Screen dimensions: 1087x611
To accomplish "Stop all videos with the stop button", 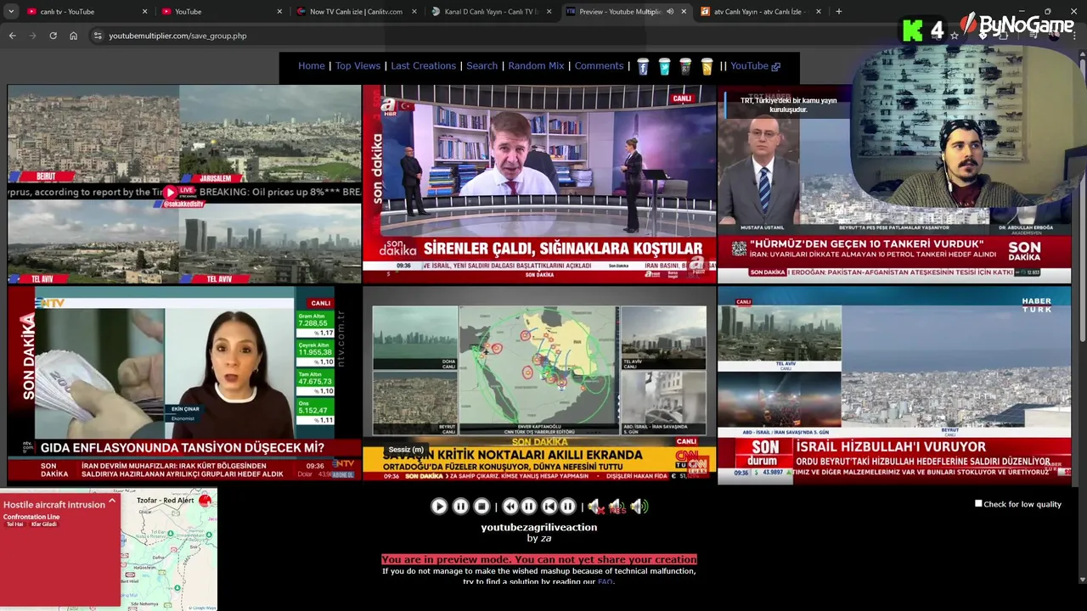I will tap(482, 507).
